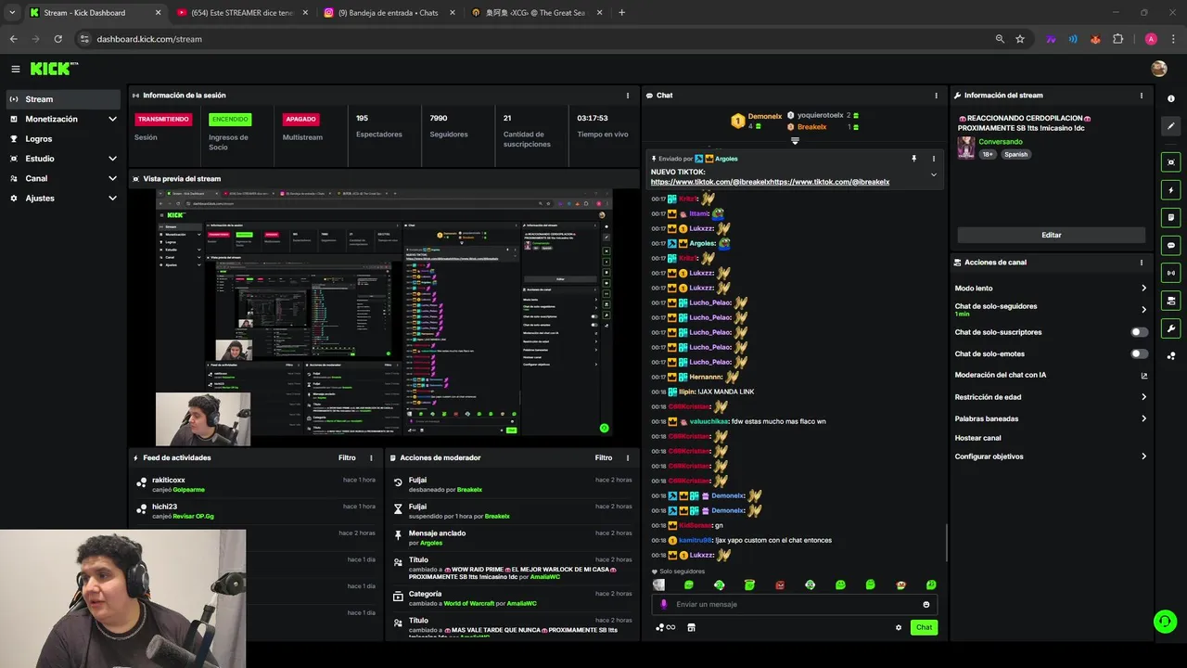Select Stream in the left sidebar
Viewport: 1187px width, 668px height.
tap(63, 99)
